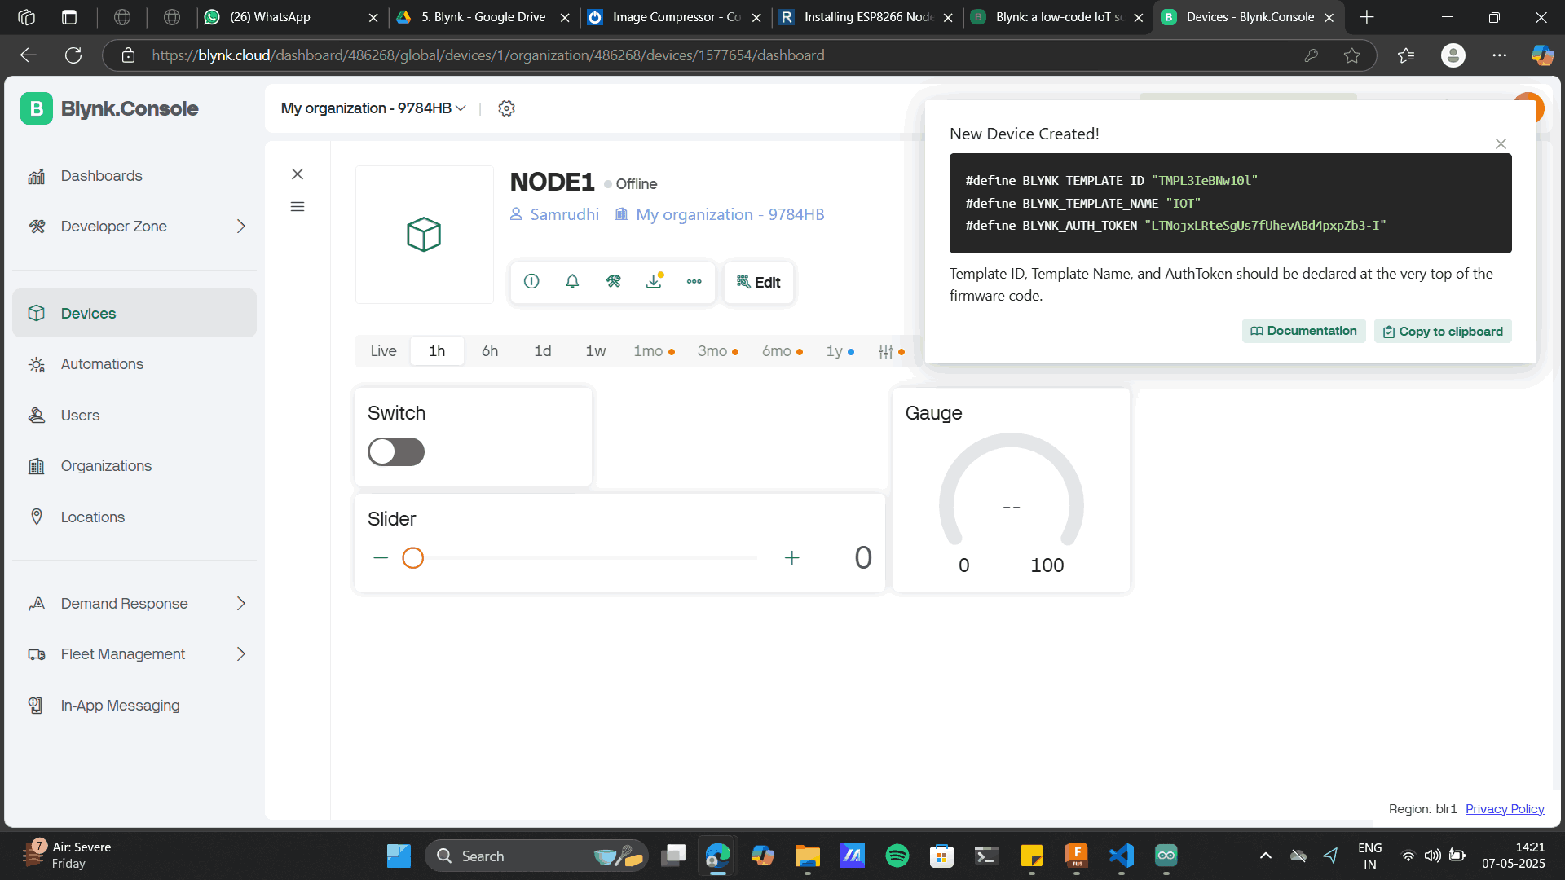
Task: Click the Edit dashboard button
Action: click(759, 282)
